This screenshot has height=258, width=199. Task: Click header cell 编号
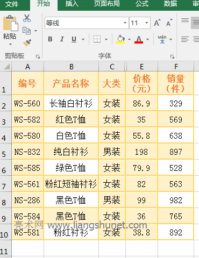point(27,83)
